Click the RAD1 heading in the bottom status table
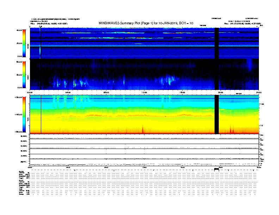Screen dimensions: 279x215 [21, 181]
